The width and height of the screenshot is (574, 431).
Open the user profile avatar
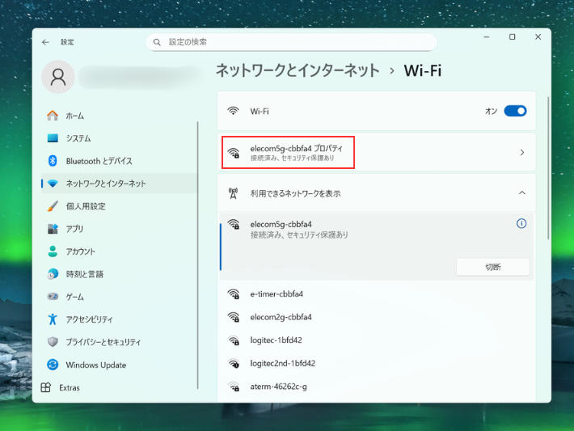(x=58, y=77)
